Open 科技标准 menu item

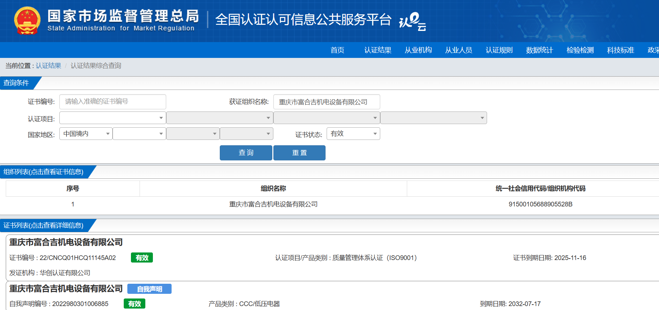tap(621, 50)
